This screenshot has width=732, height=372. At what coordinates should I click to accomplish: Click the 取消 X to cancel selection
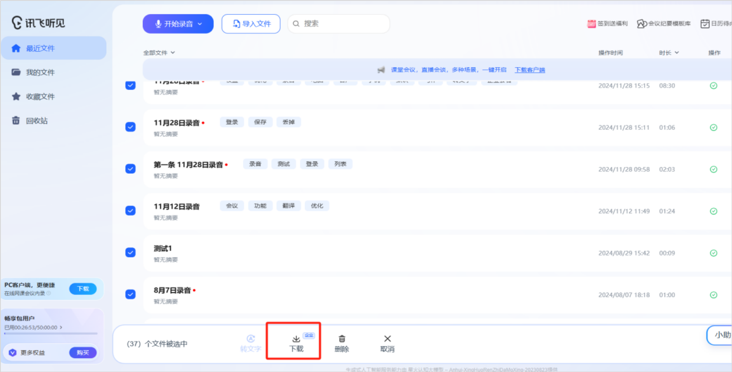click(x=387, y=339)
